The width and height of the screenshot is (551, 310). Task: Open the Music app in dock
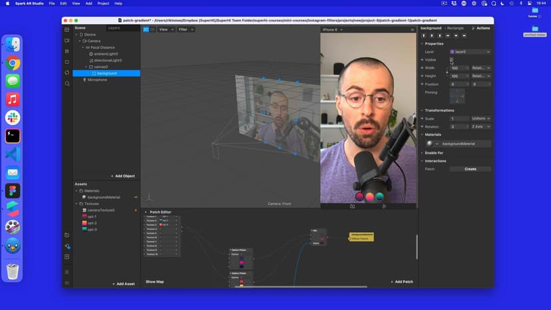pyautogui.click(x=13, y=100)
